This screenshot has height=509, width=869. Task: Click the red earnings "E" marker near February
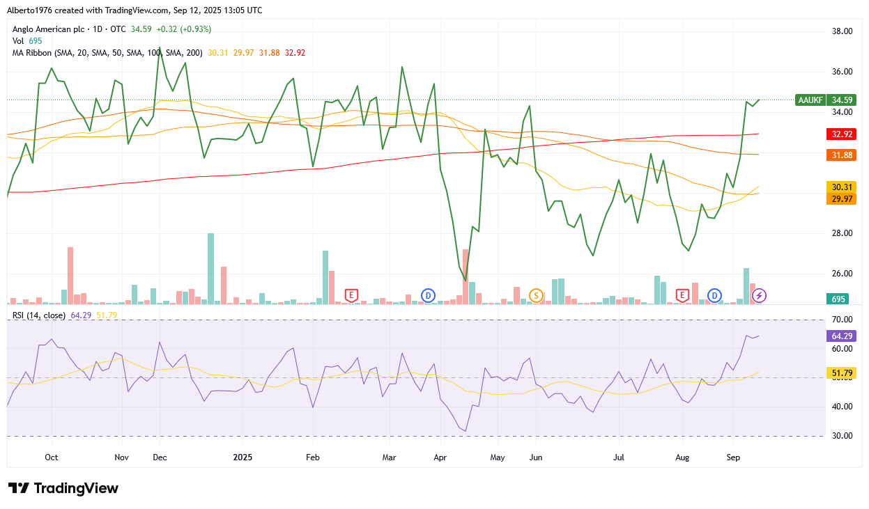pyautogui.click(x=351, y=295)
